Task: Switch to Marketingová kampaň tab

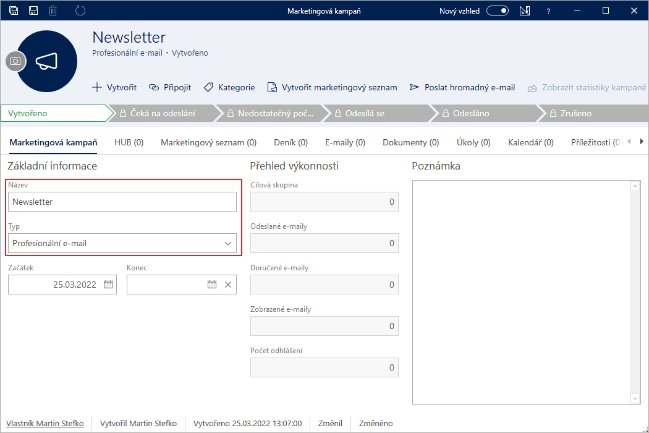Action: [53, 142]
